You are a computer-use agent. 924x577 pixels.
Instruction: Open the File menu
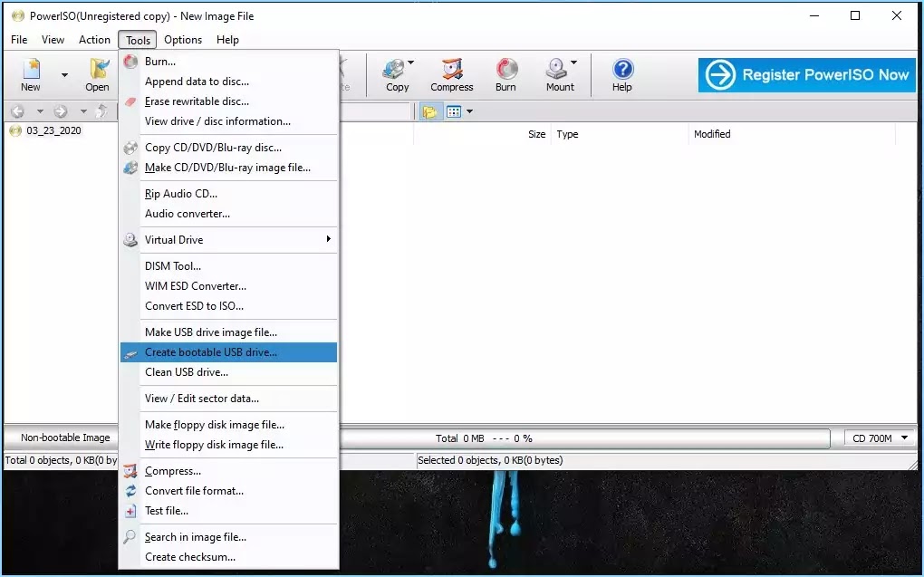tap(19, 40)
